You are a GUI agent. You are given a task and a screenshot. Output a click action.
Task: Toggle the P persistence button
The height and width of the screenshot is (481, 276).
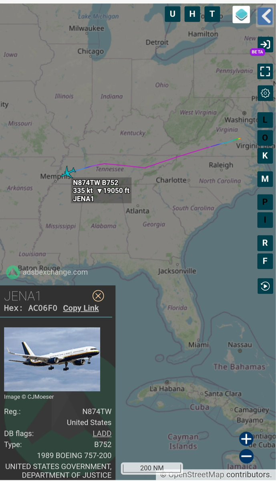click(265, 202)
